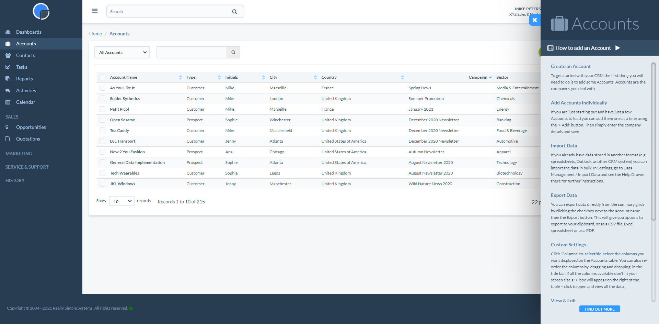Click the help drawer vertical scrollbar
659x324 pixels.
(654, 141)
